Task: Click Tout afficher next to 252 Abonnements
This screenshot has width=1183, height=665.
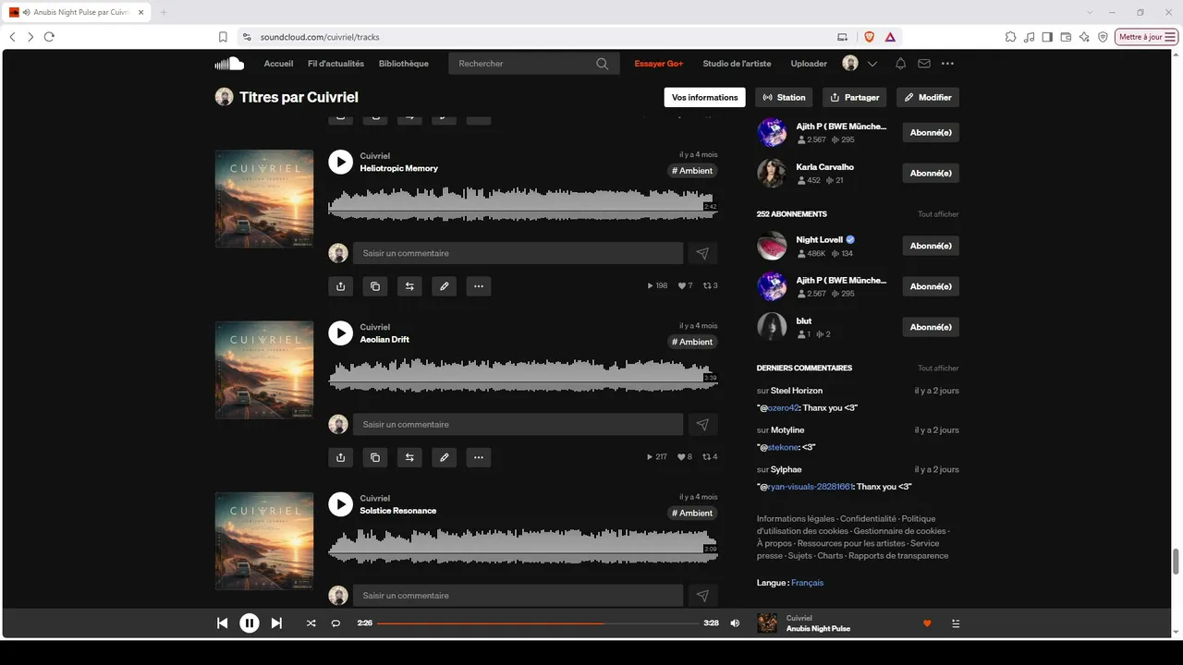Action: click(x=938, y=214)
